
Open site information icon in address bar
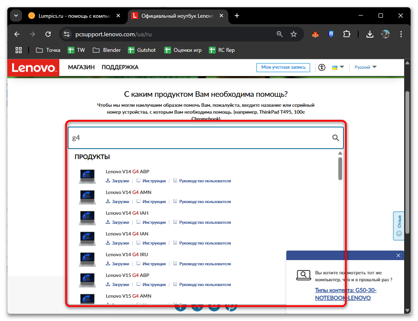pos(67,34)
